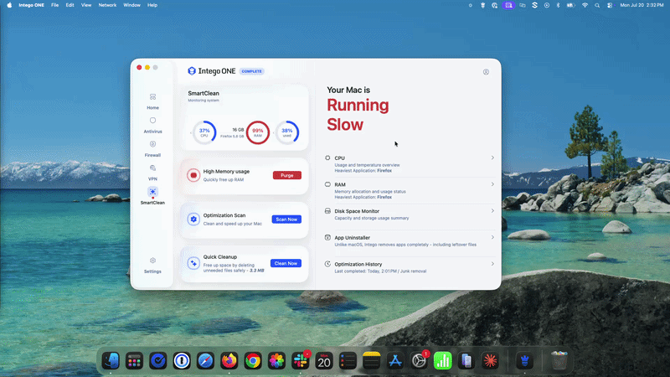Open the Apple menu
Viewport: 670px width, 377px height.
click(x=9, y=5)
